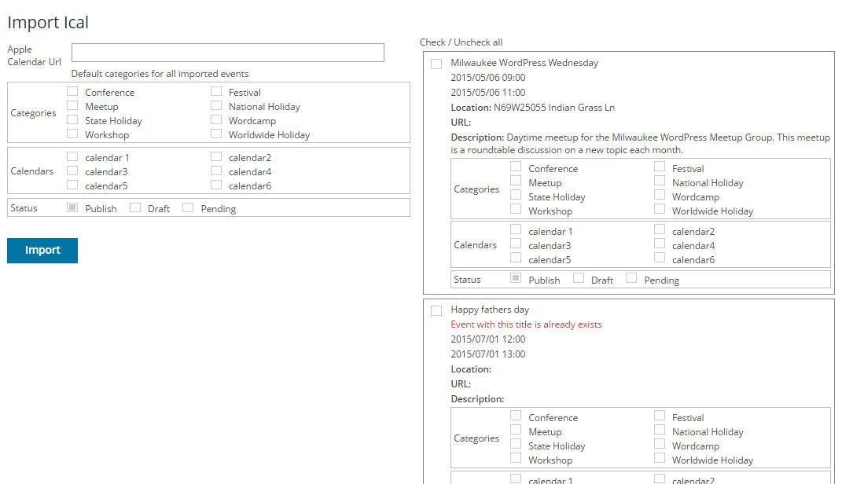Check calendar5 for Milwaukee WordPress Wednesday
The width and height of the screenshot is (853, 484).
click(516, 258)
